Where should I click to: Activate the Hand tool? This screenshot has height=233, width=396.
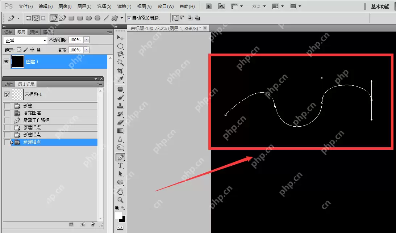(120, 191)
